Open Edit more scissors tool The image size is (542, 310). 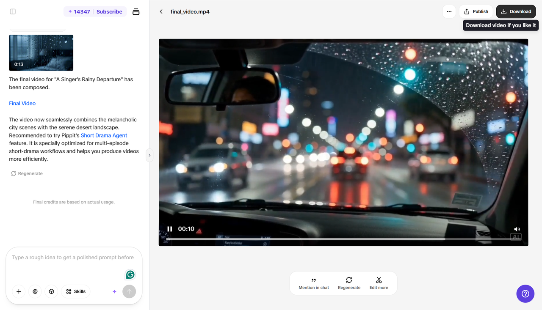pyautogui.click(x=379, y=283)
